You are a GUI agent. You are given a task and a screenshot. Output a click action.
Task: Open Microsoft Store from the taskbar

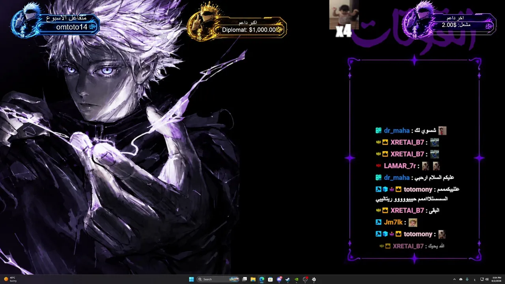[x=270, y=279]
